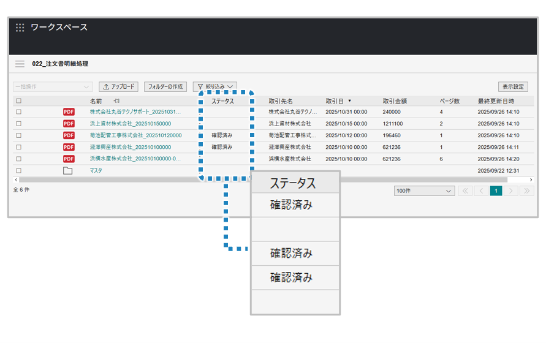546x343 pixels.
Task: Click 確認済み status in 菊池配管工事 row
Action: 222,135
